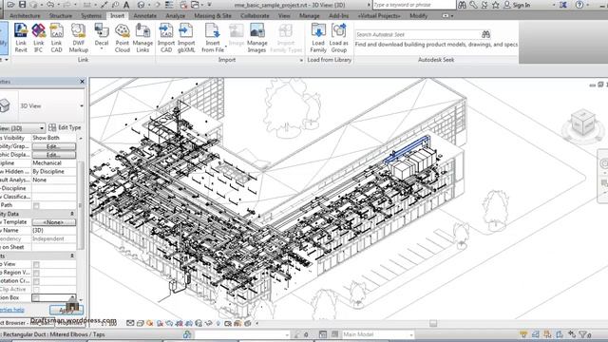The height and width of the screenshot is (342, 608).
Task: Click the Edit Type button
Action: click(65, 127)
